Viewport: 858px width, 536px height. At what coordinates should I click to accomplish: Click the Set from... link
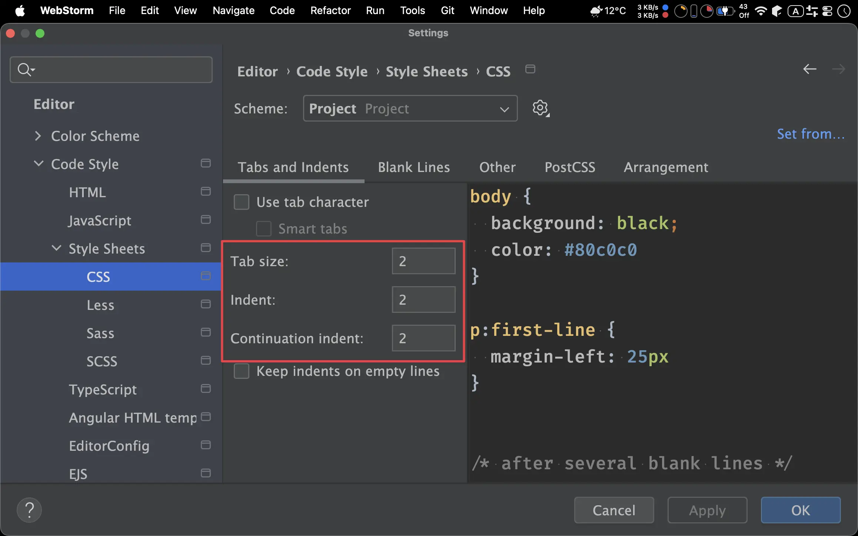810,134
